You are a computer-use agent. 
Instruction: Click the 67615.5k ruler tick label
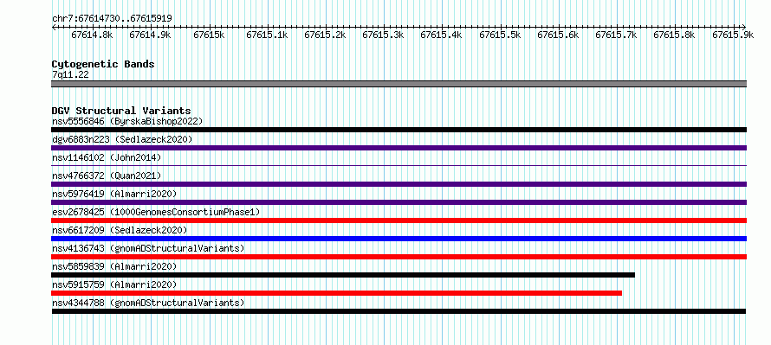click(500, 35)
